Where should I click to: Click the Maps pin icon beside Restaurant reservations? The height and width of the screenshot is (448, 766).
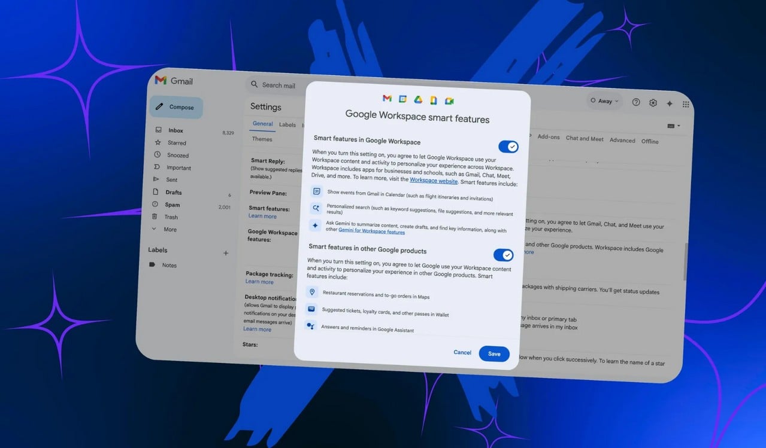pyautogui.click(x=312, y=292)
